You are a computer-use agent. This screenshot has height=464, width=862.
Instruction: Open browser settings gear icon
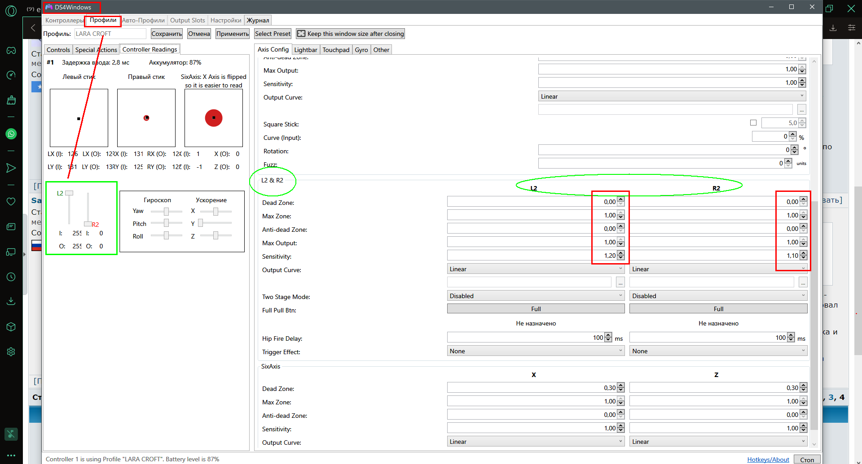11,352
